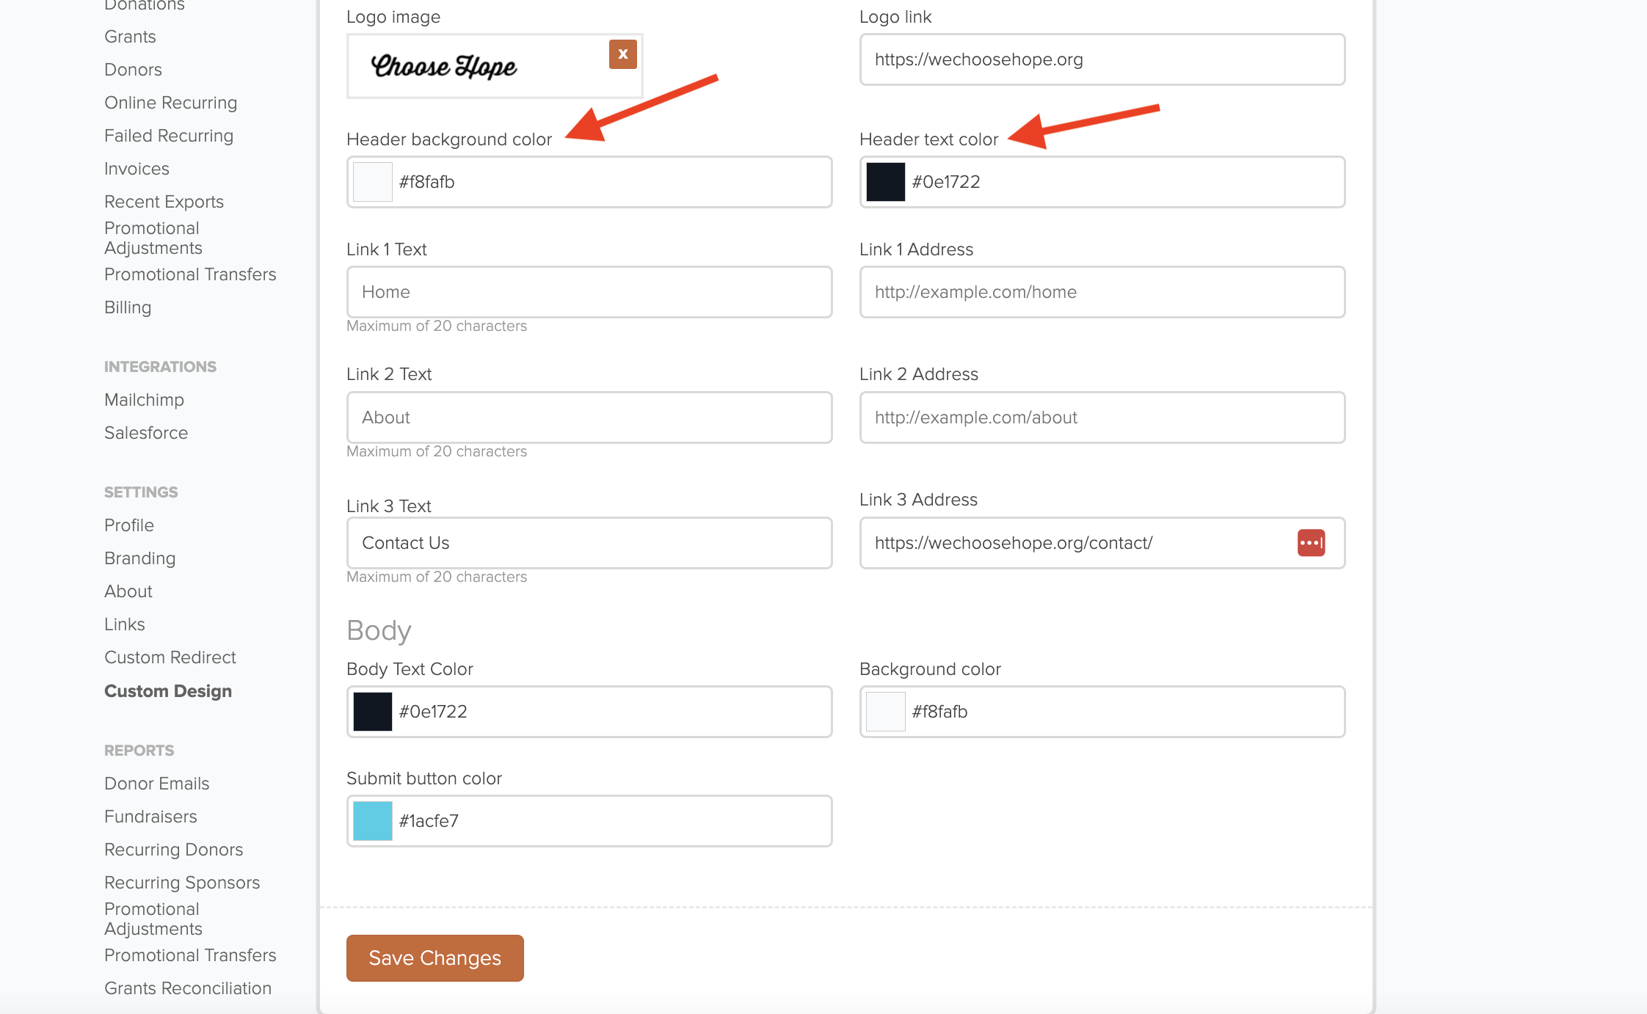Open the Salesforce integration
The image size is (1647, 1014).
146,433
